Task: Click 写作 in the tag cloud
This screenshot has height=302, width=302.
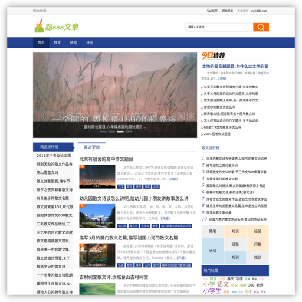Action: [x=239, y=279]
